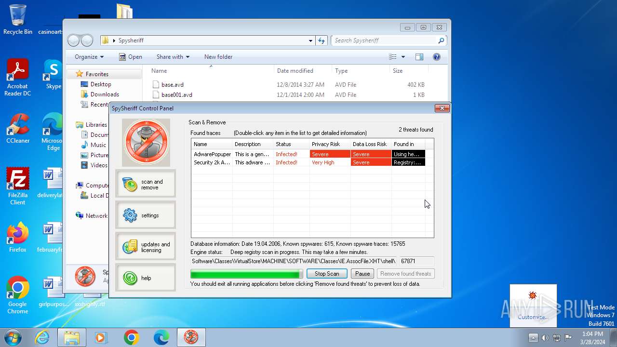The width and height of the screenshot is (617, 347).
Task: Create a New folder in Explorer
Action: (218, 57)
